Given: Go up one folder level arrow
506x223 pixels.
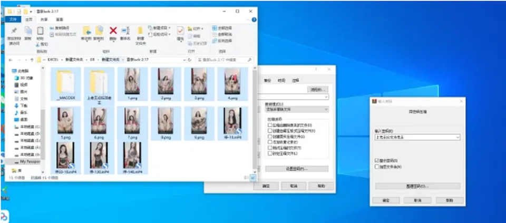Looking at the screenshot, I should click(x=32, y=60).
